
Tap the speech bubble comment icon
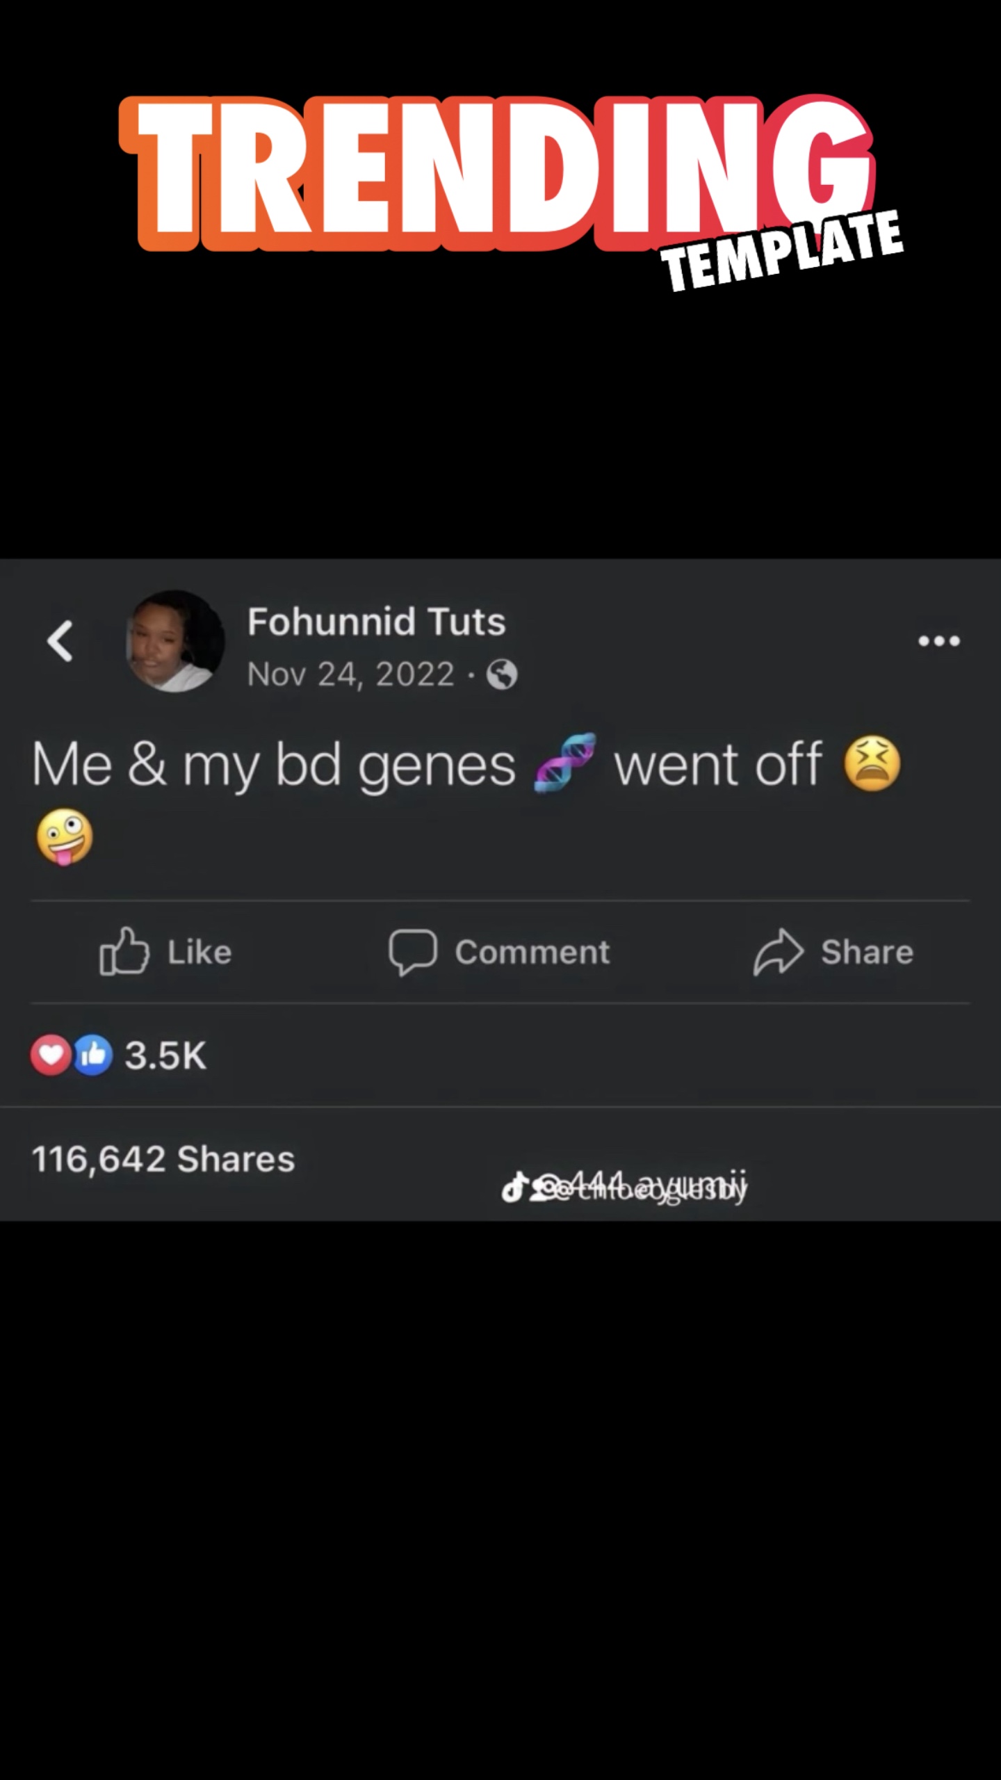pyautogui.click(x=413, y=952)
